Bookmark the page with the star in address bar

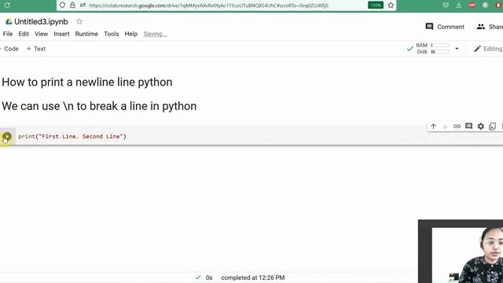tap(391, 6)
